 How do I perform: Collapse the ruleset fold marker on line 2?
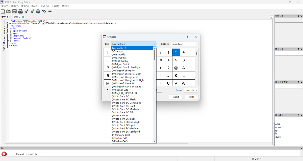point(8,23)
